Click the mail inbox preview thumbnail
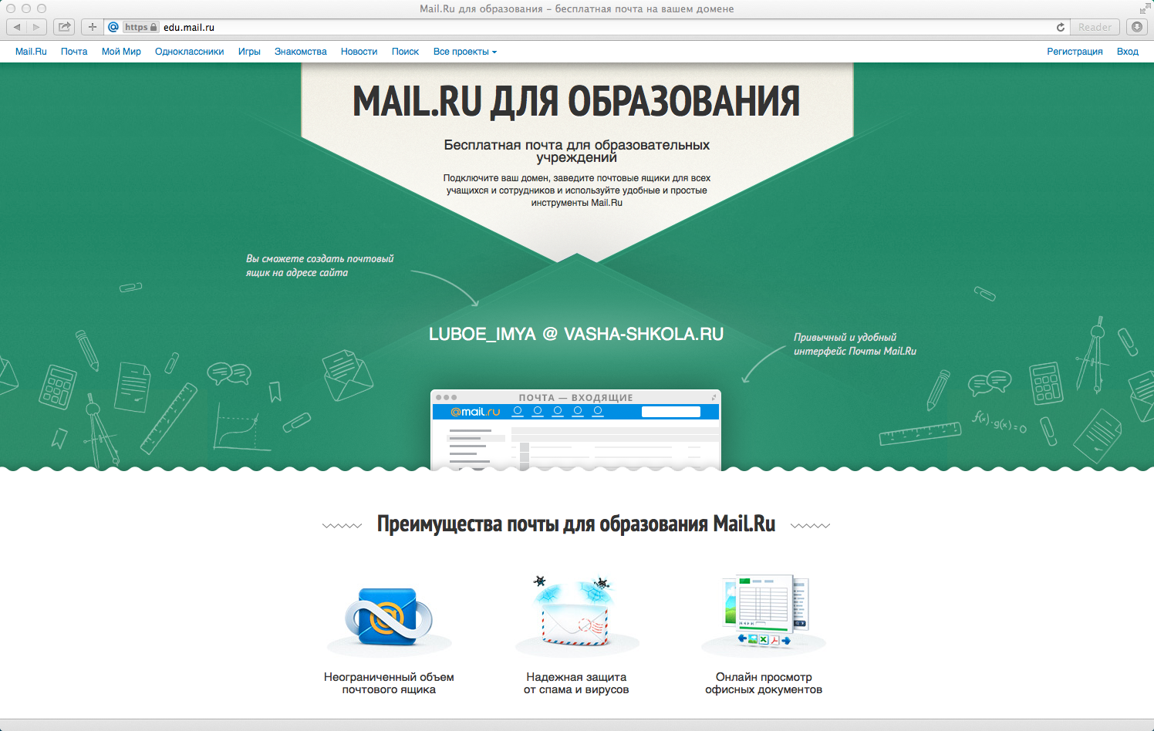The height and width of the screenshot is (731, 1154). 575,430
